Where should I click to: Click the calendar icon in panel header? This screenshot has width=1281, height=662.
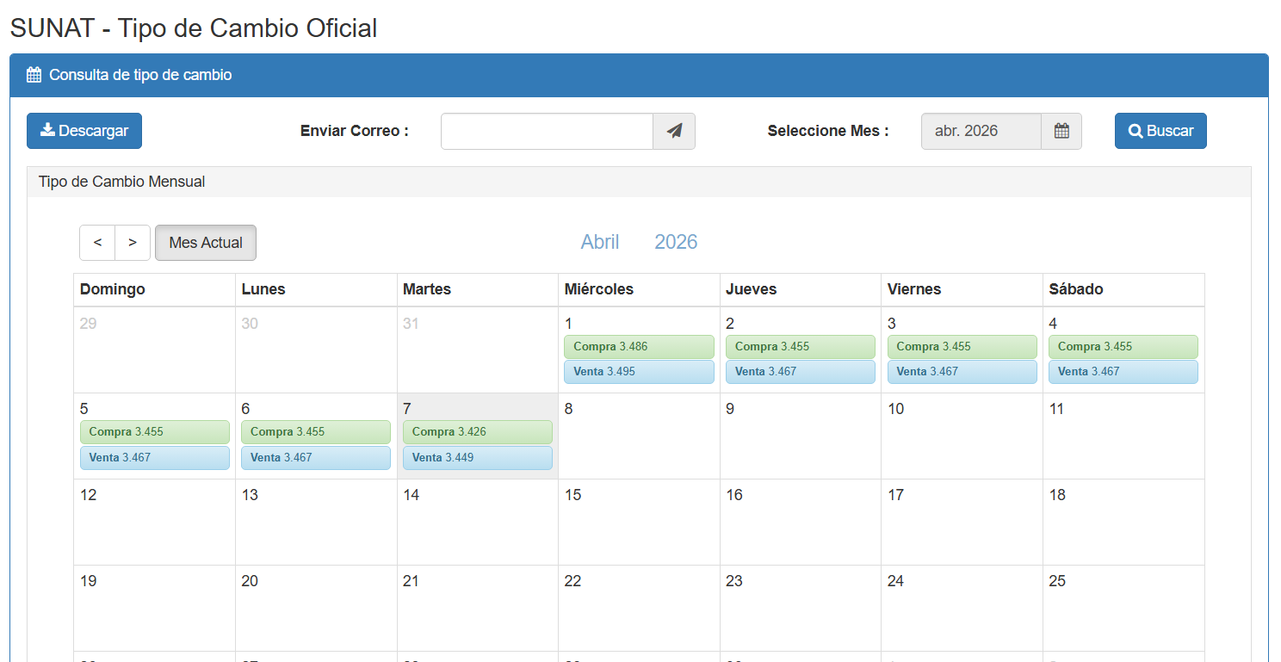(34, 75)
